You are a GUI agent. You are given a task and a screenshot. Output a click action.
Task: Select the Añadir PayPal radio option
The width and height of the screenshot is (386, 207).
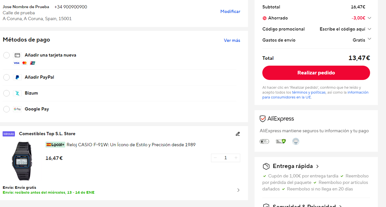tap(6, 77)
